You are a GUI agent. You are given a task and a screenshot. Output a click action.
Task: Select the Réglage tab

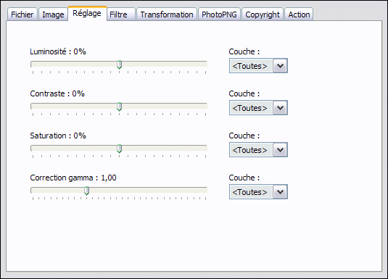point(87,13)
